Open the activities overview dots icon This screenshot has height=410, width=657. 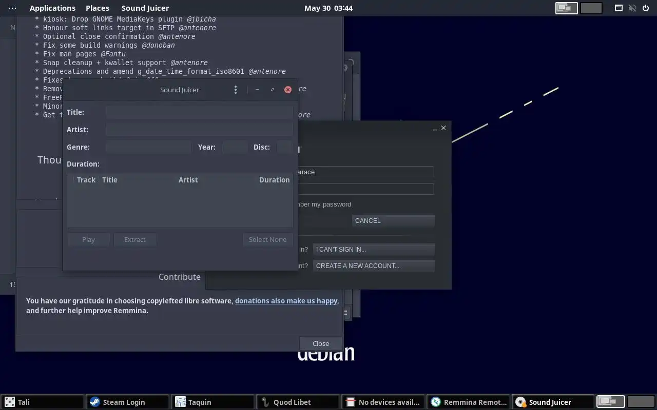point(12,8)
